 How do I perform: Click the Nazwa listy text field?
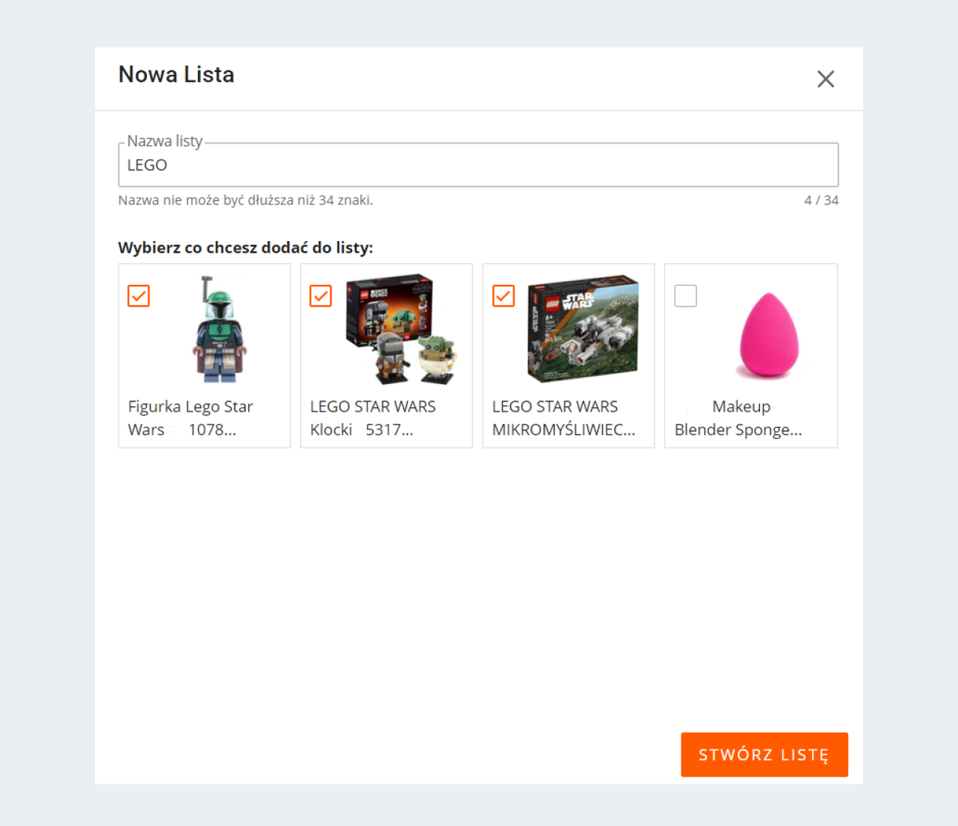(479, 165)
